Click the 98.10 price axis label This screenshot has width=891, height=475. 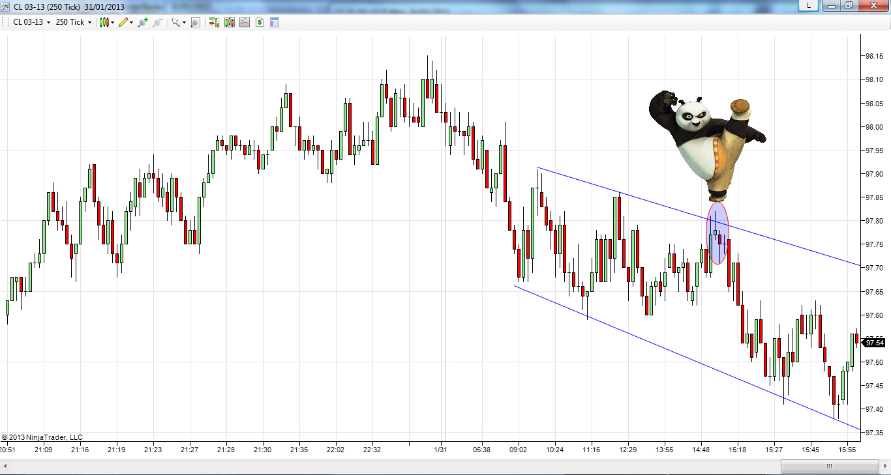(x=874, y=79)
